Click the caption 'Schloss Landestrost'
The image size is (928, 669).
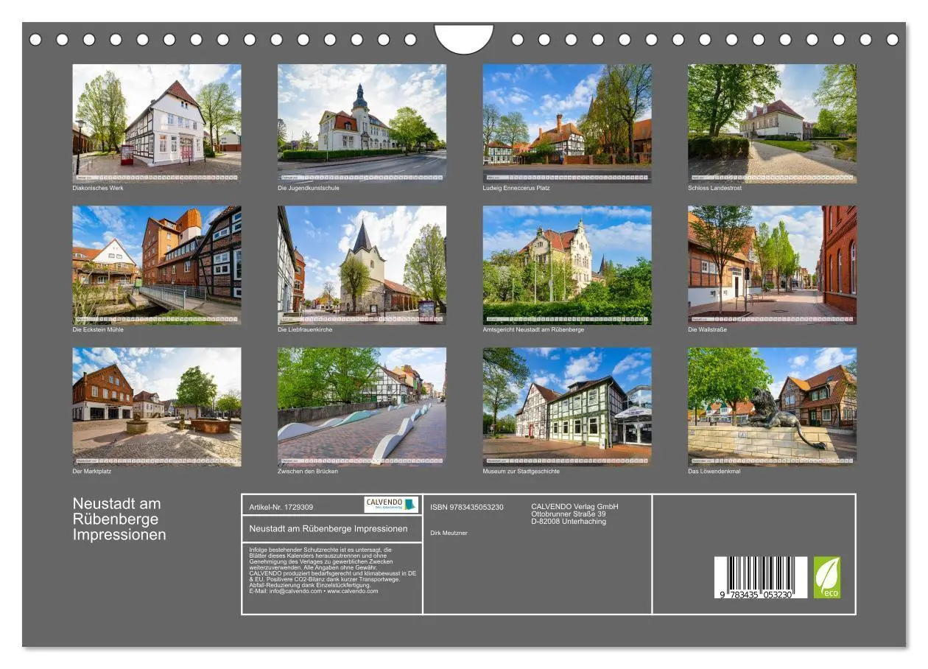pyautogui.click(x=715, y=188)
